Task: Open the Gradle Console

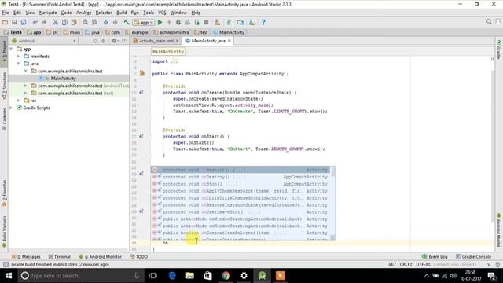Action: click(473, 257)
